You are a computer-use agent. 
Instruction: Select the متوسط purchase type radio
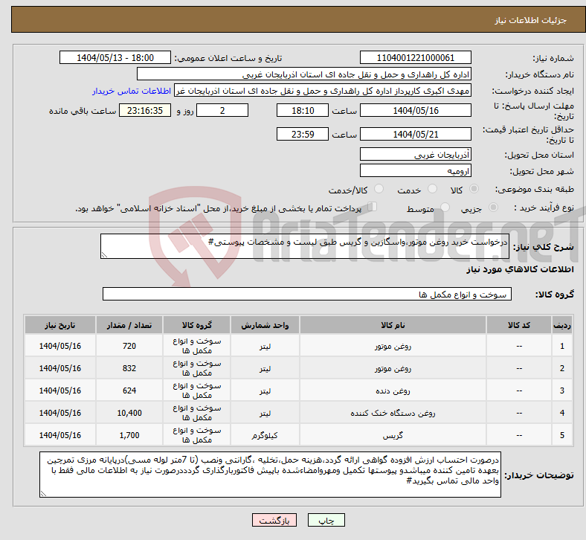point(445,208)
